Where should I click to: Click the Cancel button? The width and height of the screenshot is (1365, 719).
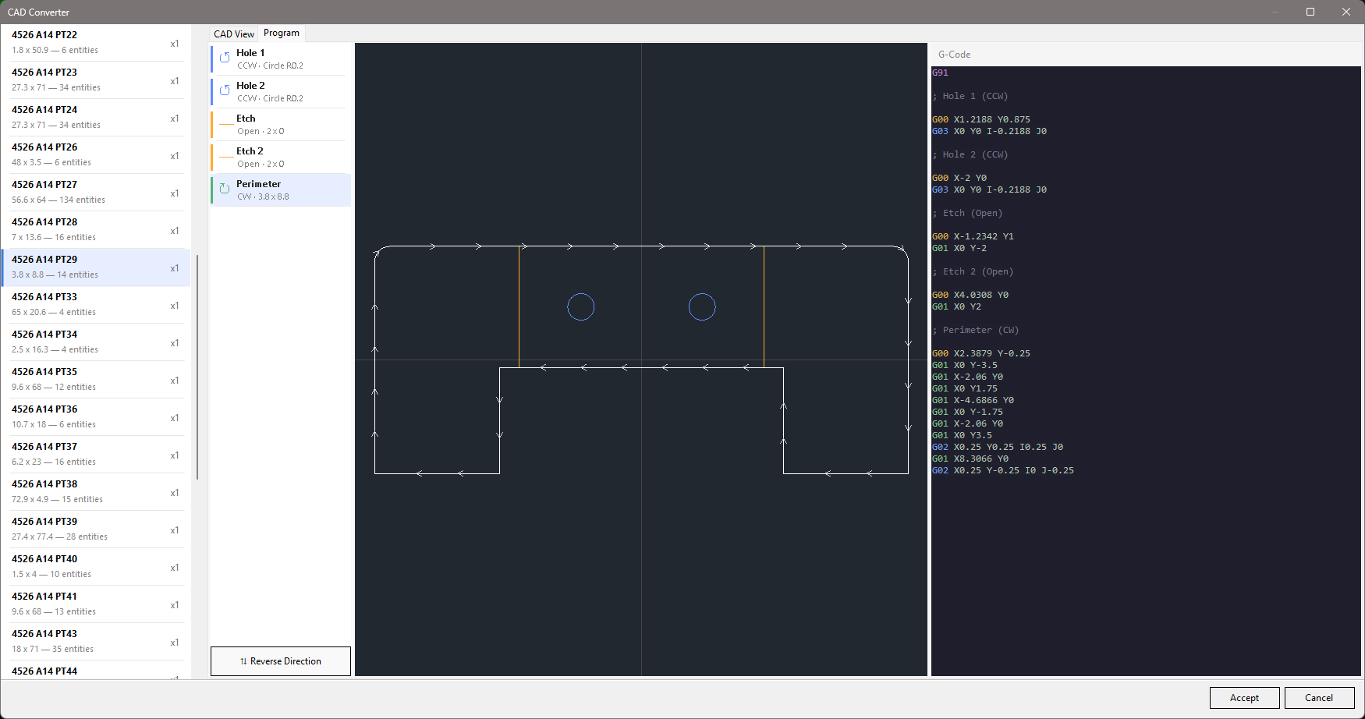[x=1319, y=697]
